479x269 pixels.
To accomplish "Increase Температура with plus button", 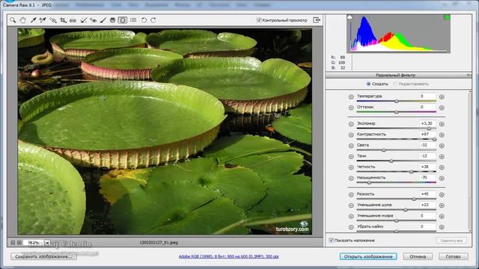I will point(442,97).
